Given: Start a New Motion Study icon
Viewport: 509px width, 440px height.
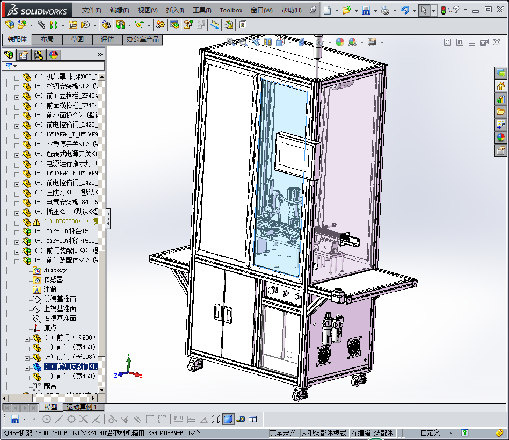Looking at the screenshot, I should (x=160, y=25).
